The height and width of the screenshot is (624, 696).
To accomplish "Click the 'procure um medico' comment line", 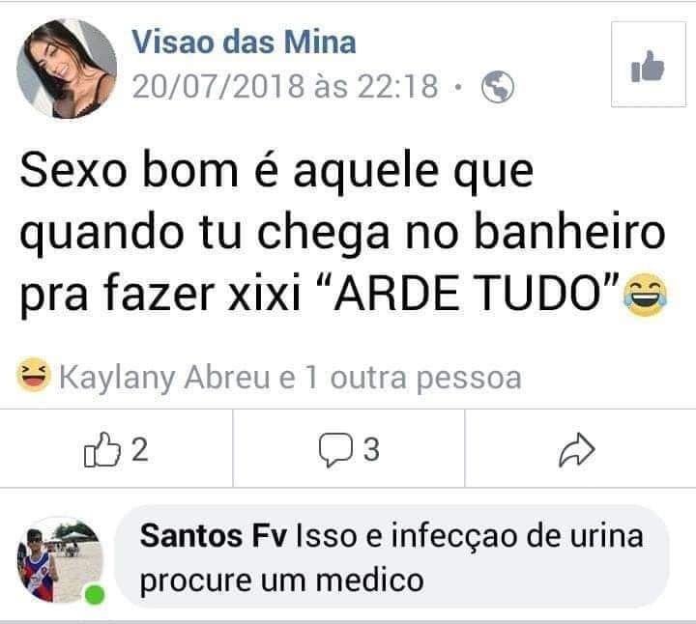I will pos(282,581).
